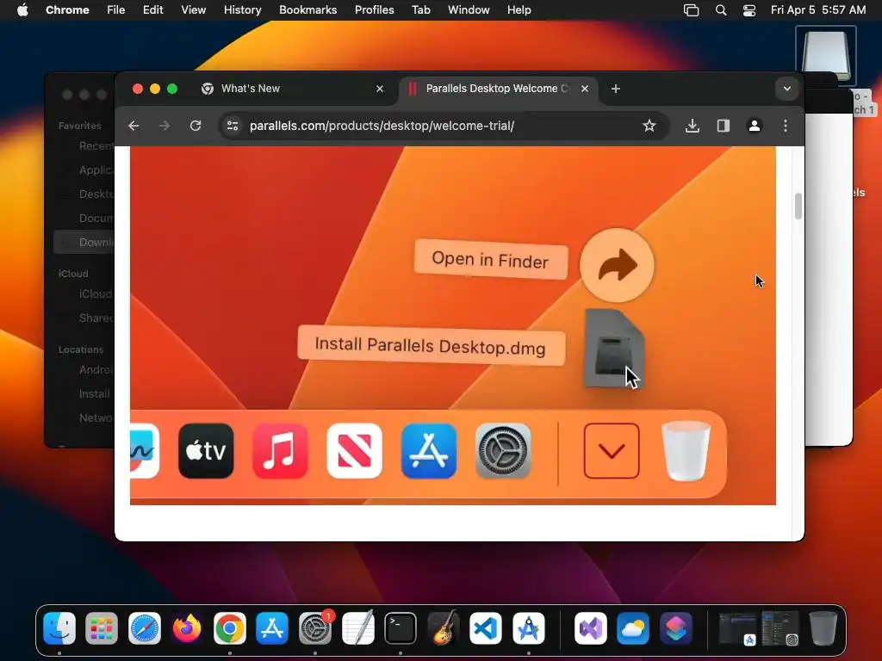Close the What's New tab

click(380, 89)
